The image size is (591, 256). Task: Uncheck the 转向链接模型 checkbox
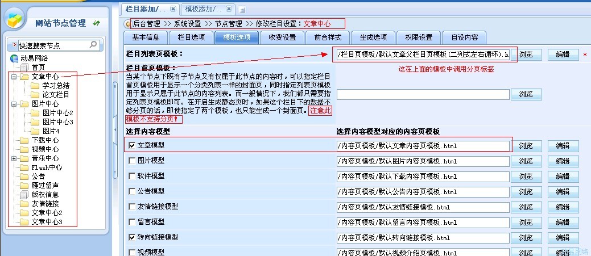point(133,237)
